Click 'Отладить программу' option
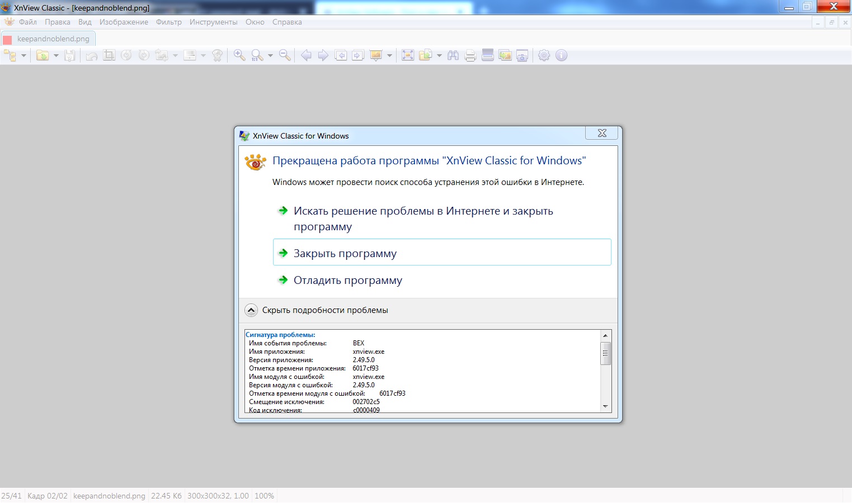 pyautogui.click(x=442, y=280)
